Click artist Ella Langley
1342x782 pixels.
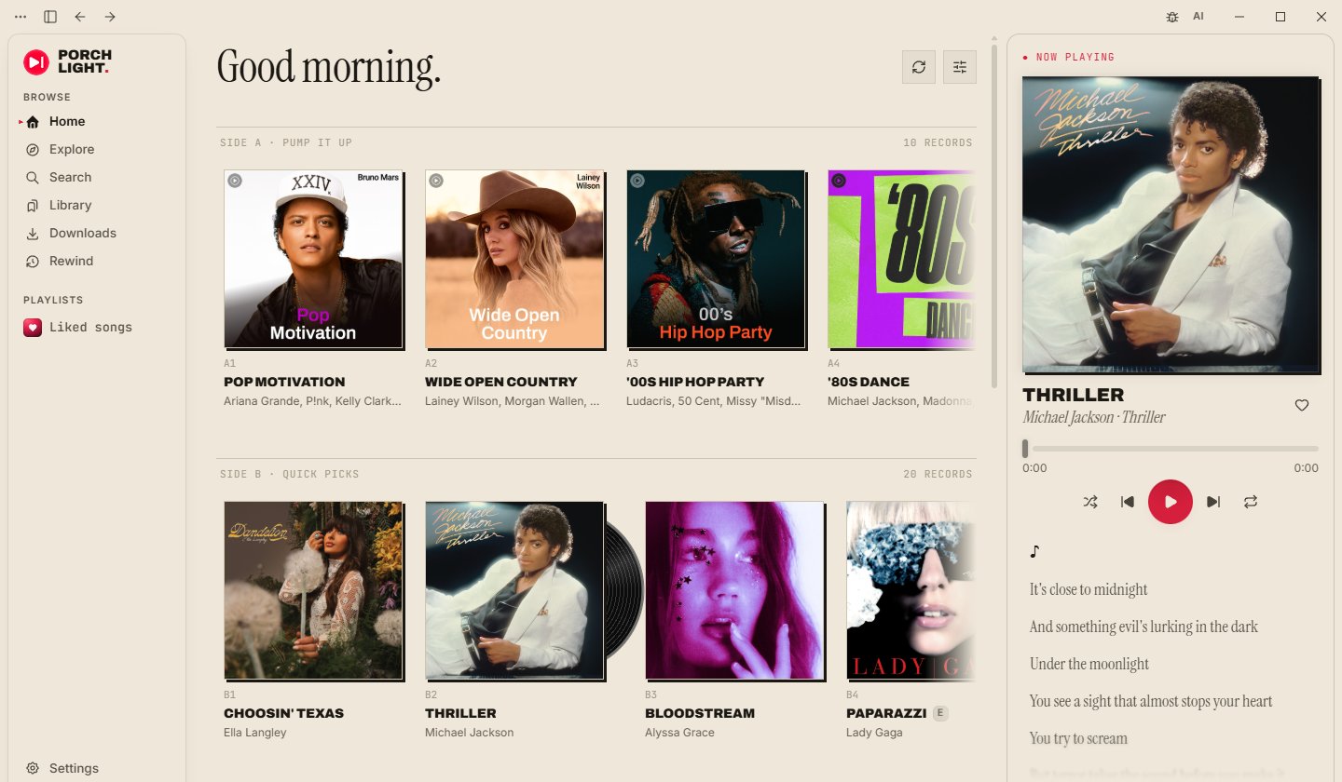[255, 733]
